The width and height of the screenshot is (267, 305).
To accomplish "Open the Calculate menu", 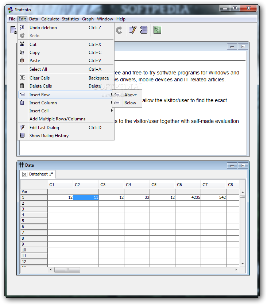I will point(50,19).
